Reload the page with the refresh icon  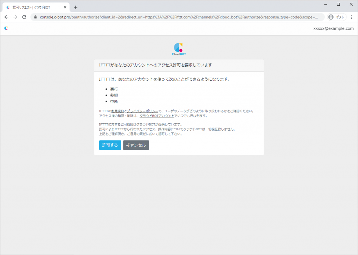coord(24,17)
